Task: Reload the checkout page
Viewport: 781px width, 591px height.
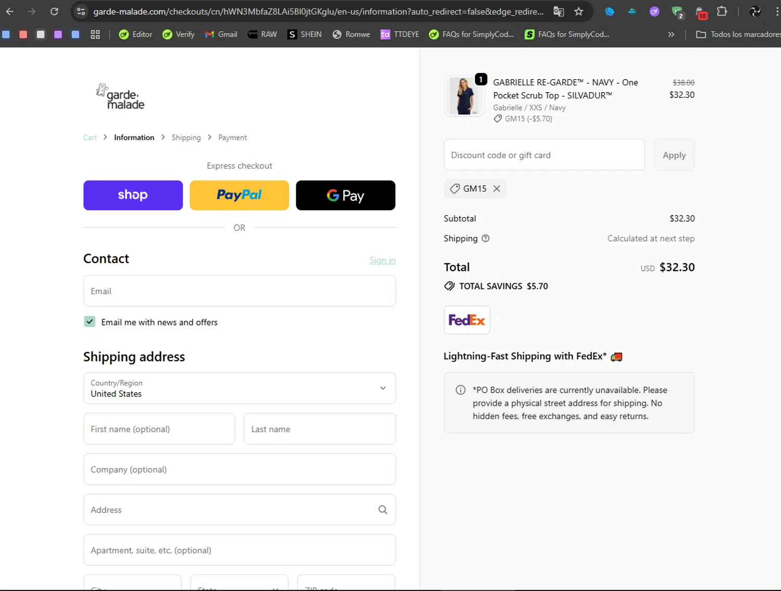Action: click(54, 11)
